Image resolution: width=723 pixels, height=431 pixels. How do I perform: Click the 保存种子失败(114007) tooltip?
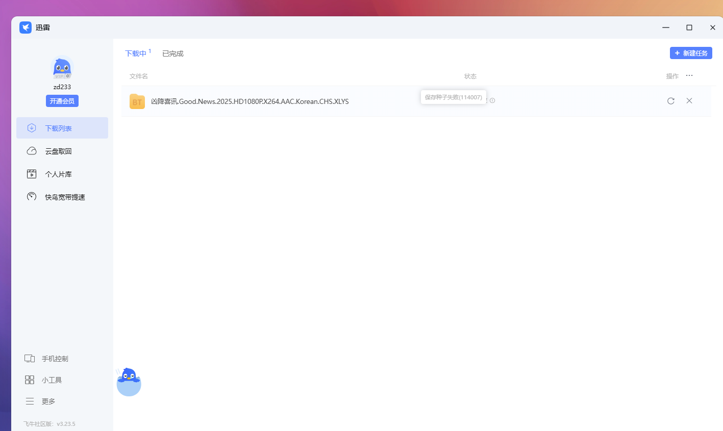(x=454, y=97)
